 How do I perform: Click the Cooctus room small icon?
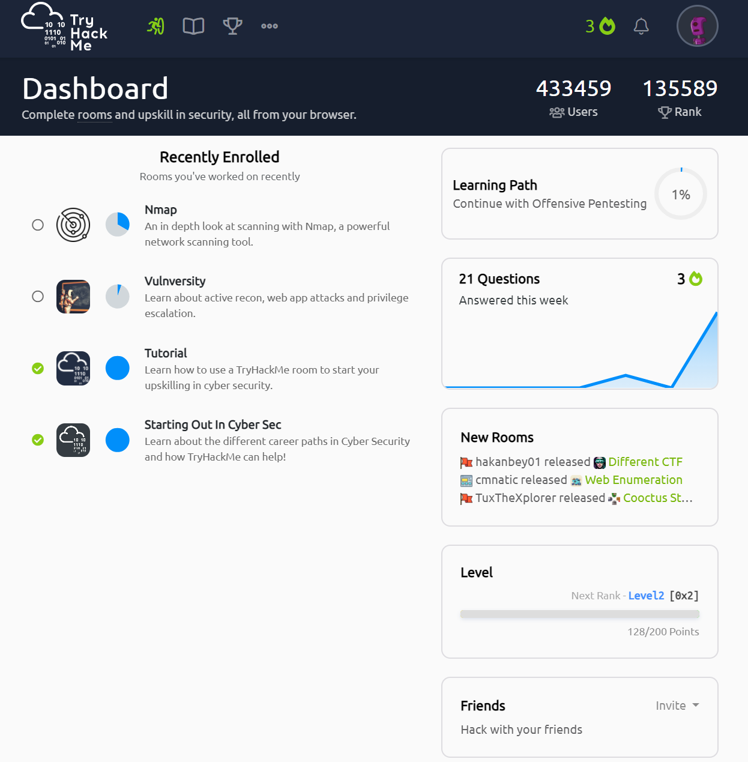click(614, 498)
